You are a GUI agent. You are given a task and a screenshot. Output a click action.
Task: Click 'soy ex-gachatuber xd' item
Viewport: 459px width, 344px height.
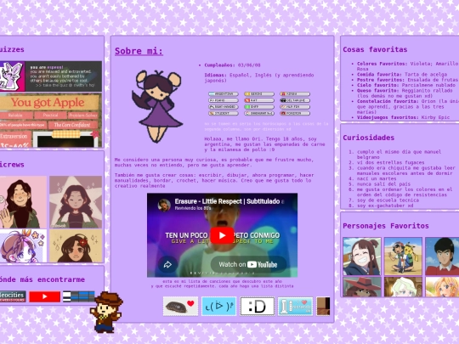click(x=385, y=206)
